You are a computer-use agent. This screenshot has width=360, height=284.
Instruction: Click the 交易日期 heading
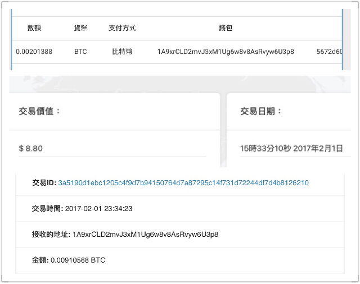pos(261,111)
